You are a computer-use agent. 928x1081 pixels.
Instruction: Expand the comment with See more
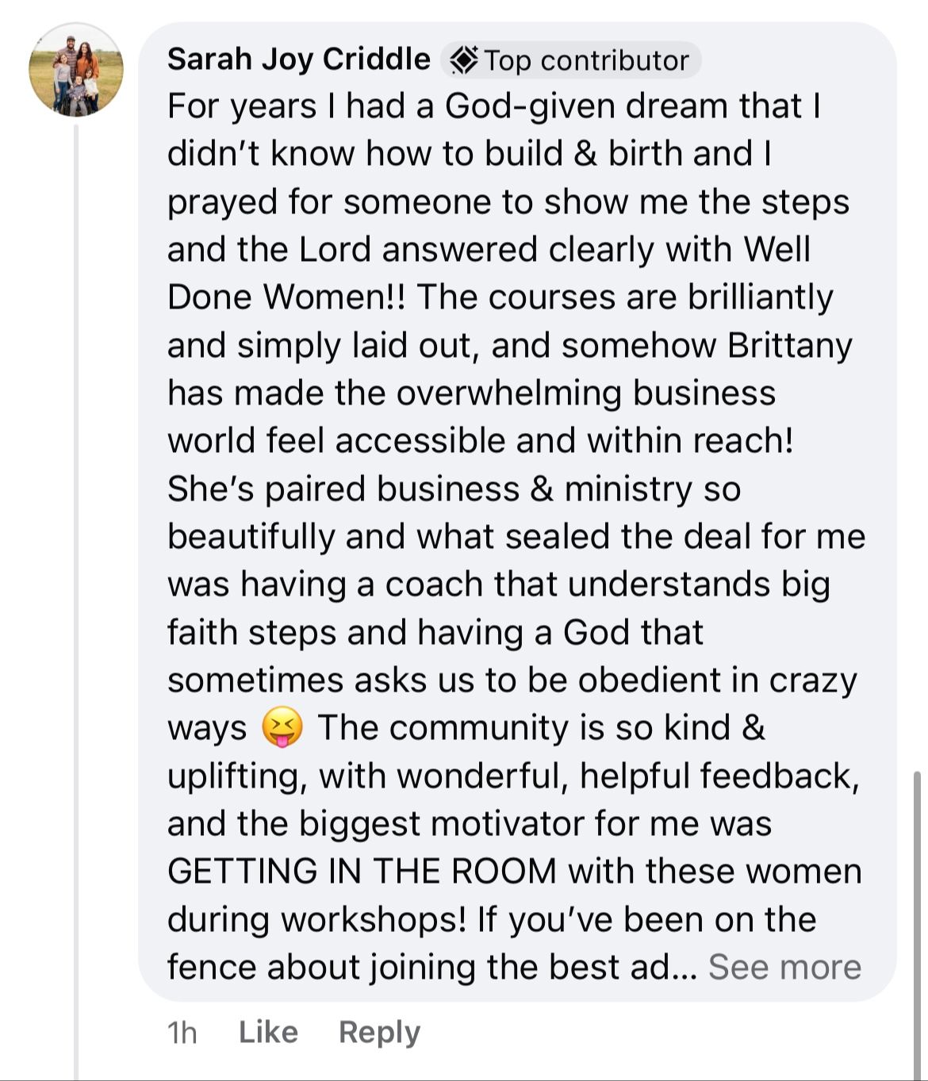tap(784, 967)
